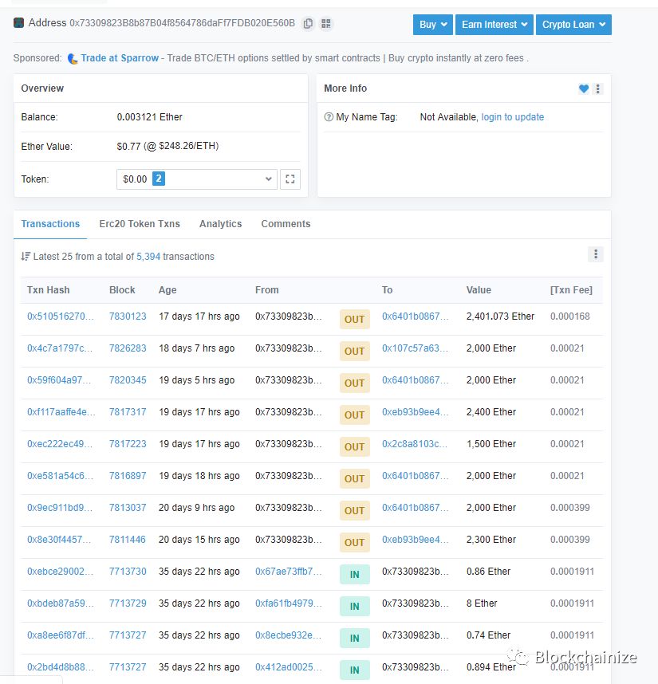Open the Earn Interest dropdown

coord(494,25)
